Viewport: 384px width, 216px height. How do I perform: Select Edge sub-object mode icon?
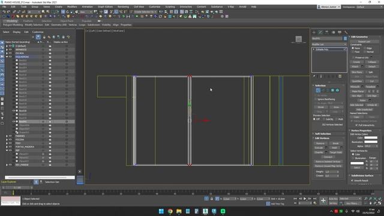(323, 91)
